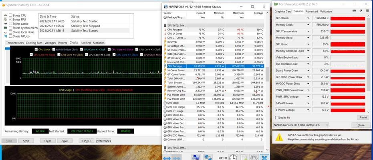Click HWiNFO blue X close sensors icon
This screenshot has width=373, height=160.
point(264,158)
